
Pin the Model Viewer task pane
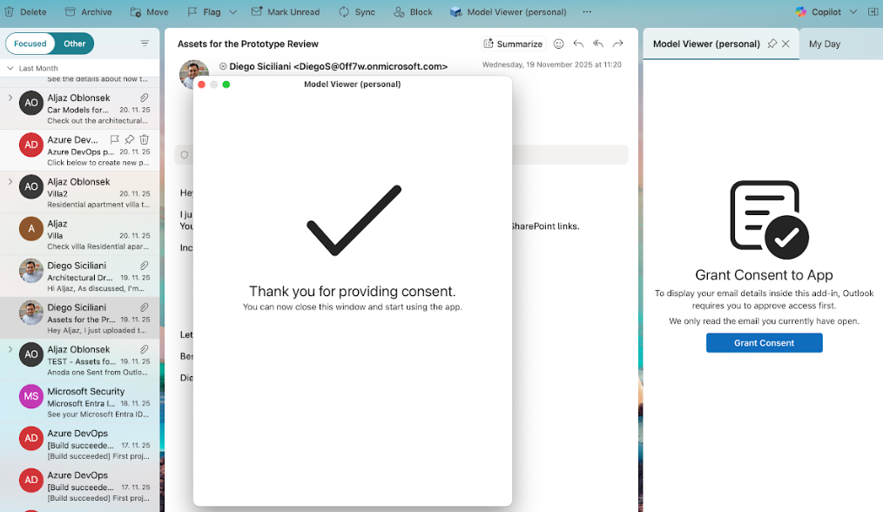point(772,44)
